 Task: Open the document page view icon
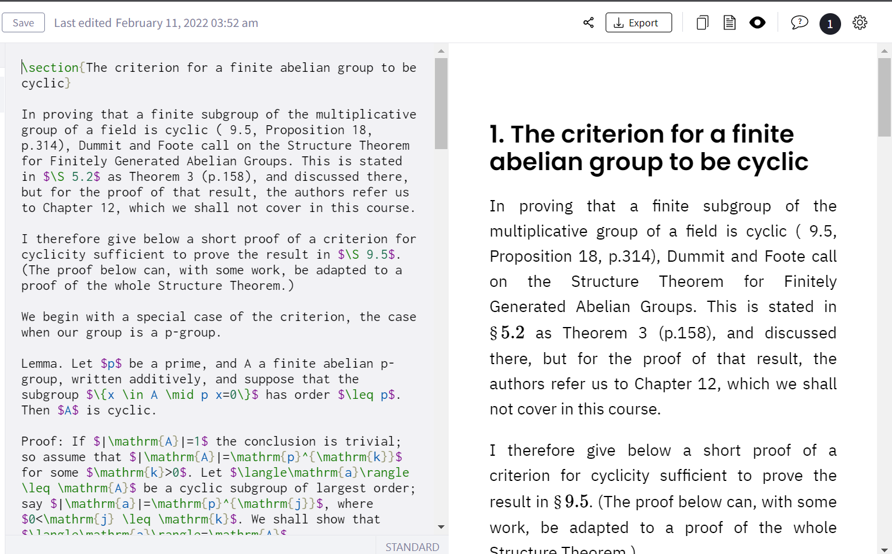tap(730, 23)
